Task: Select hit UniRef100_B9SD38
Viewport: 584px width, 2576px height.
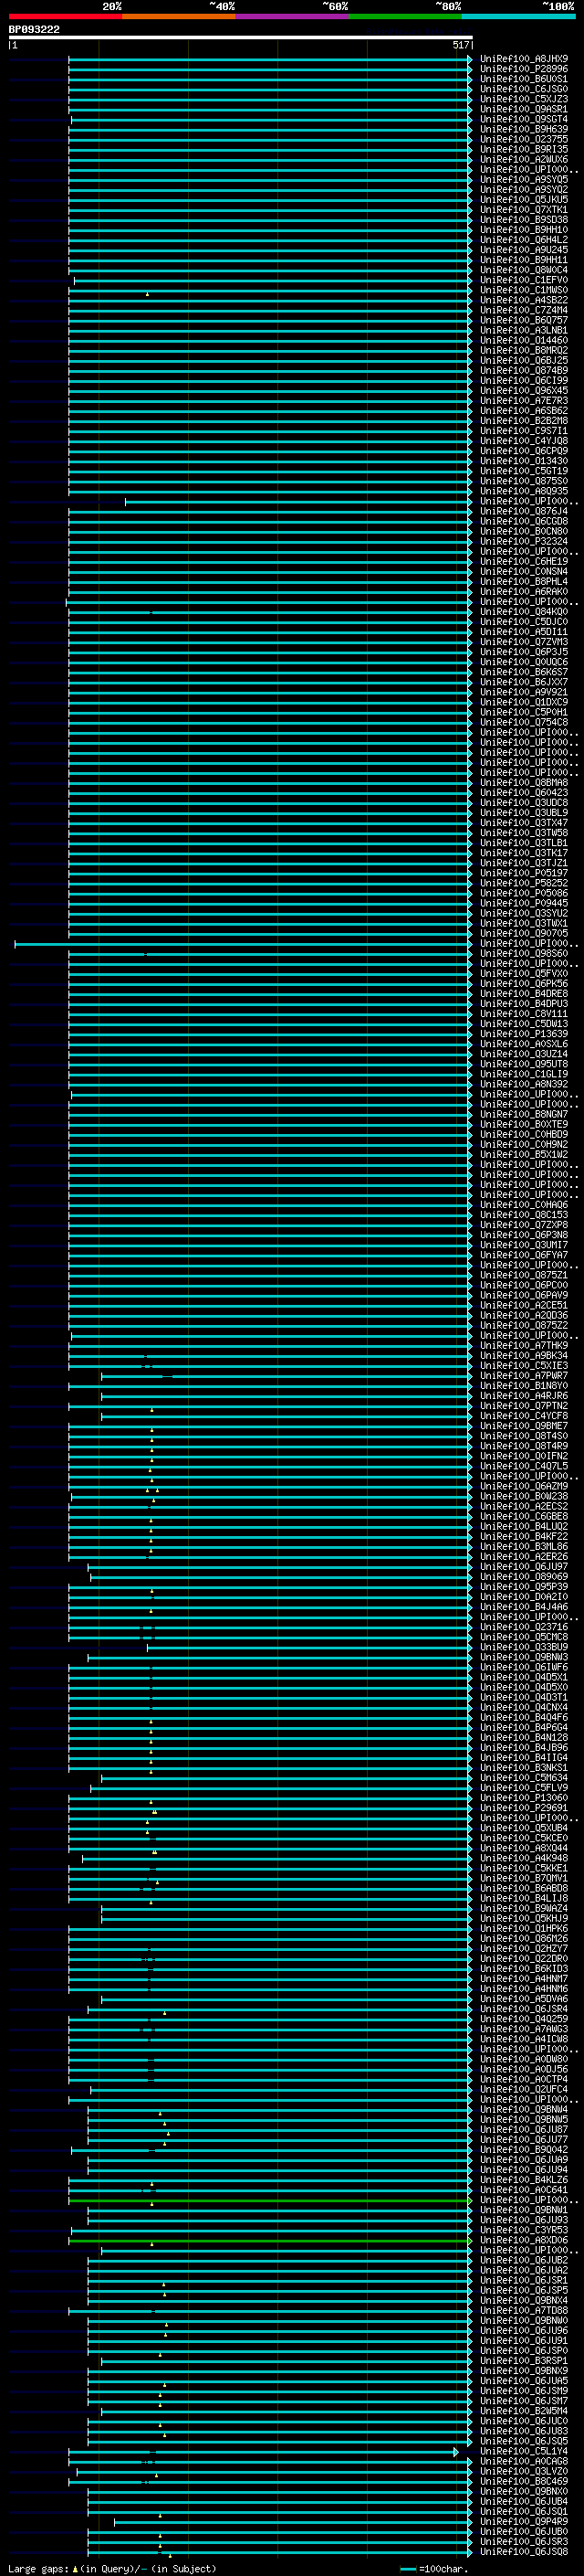Action: [524, 220]
